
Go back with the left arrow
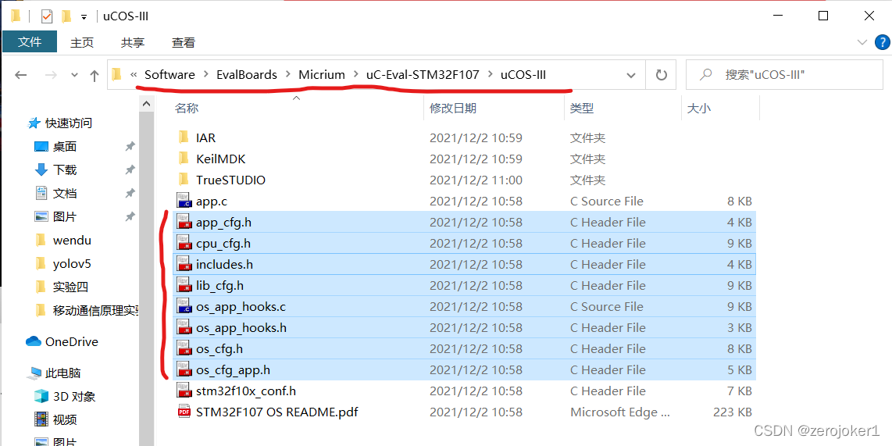click(21, 74)
